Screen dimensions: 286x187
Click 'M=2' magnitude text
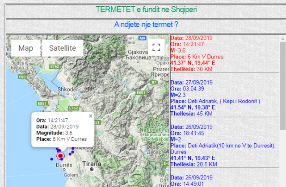click(176, 139)
